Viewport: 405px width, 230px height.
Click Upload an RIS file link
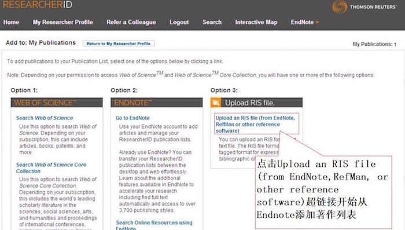(256, 124)
